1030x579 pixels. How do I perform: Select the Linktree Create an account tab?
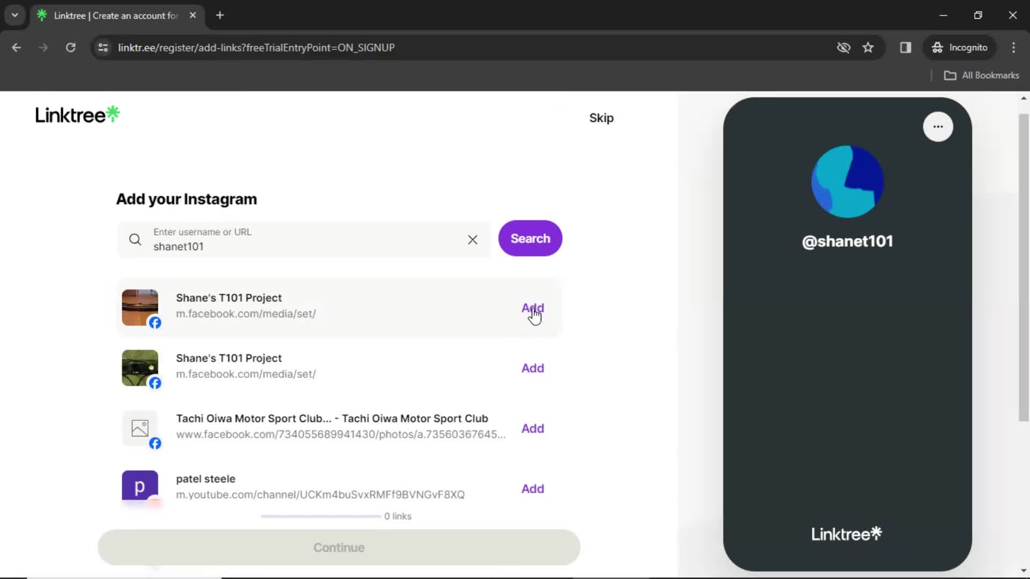pos(116,16)
